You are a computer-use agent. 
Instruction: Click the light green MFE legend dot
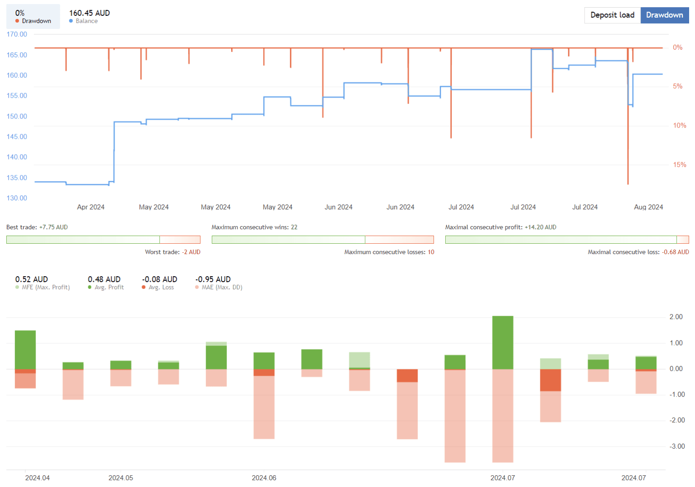pos(17,287)
